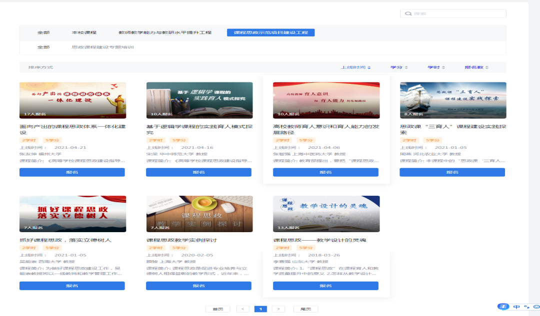Select the 本校课程 category tab

click(x=84, y=32)
